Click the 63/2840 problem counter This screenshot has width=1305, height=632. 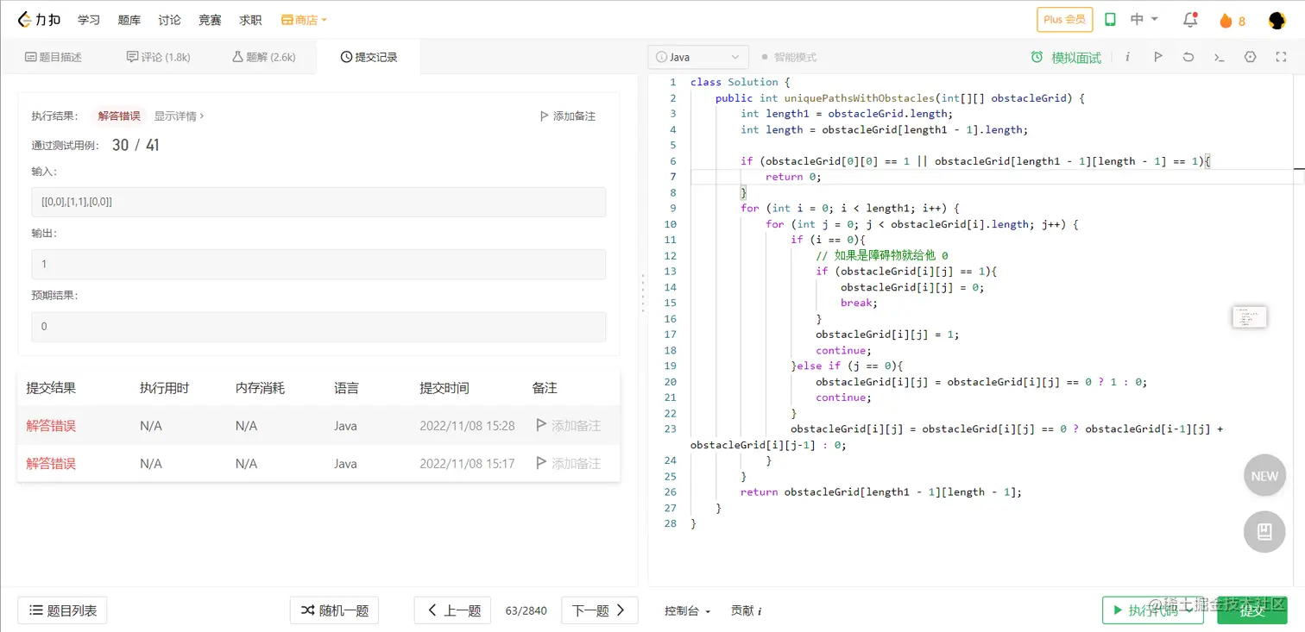[x=526, y=610]
